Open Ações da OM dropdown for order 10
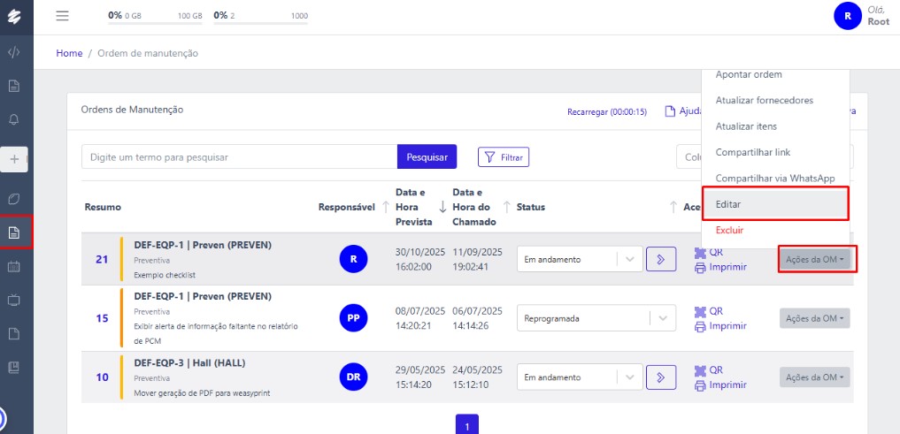The height and width of the screenshot is (434, 900). 814,377
